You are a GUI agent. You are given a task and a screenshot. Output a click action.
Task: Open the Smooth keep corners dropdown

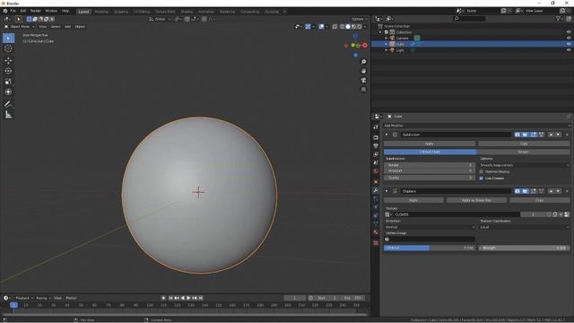pos(524,165)
